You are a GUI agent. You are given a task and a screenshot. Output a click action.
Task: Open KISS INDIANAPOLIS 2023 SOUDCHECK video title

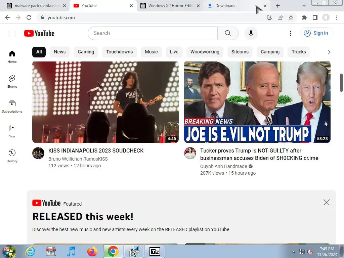point(96,151)
